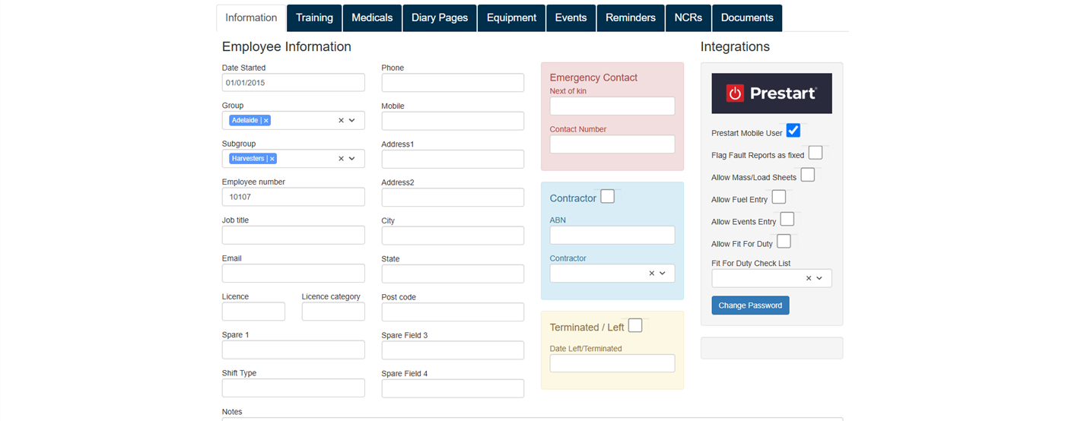Image resolution: width=1065 pixels, height=421 pixels.
Task: Click the Emergency Contact heading text
Action: point(593,78)
